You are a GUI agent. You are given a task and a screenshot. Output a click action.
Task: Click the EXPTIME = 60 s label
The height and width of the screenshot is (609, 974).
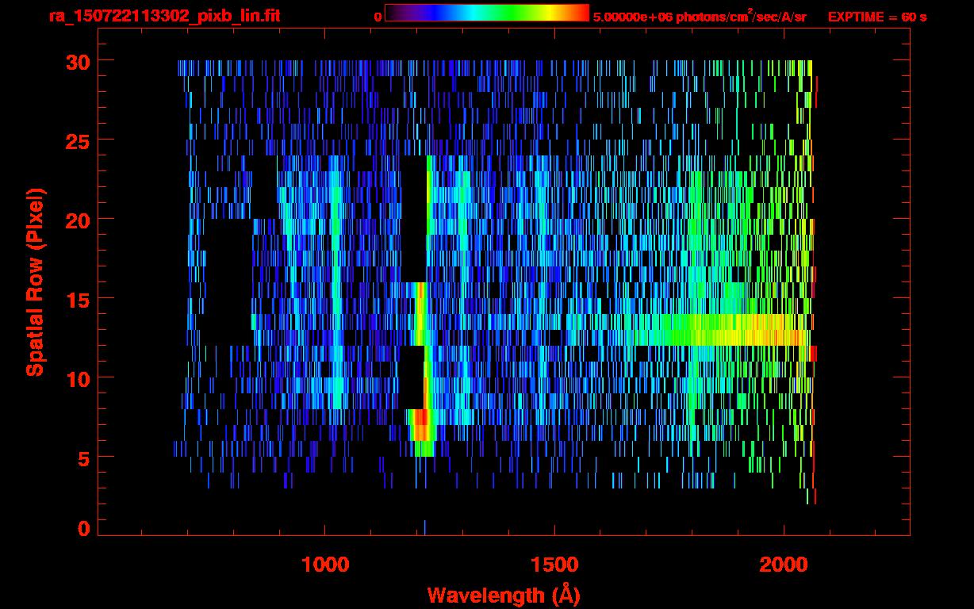[877, 16]
